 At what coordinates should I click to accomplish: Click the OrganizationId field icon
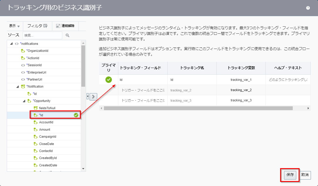(x=23, y=51)
